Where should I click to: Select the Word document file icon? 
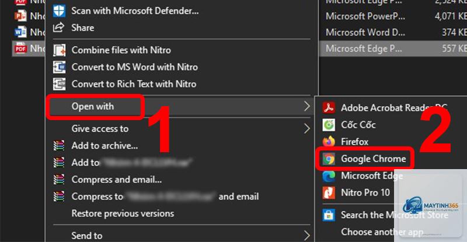click(x=20, y=32)
